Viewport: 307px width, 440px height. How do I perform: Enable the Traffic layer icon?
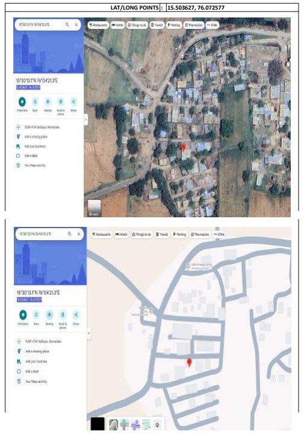click(125, 424)
